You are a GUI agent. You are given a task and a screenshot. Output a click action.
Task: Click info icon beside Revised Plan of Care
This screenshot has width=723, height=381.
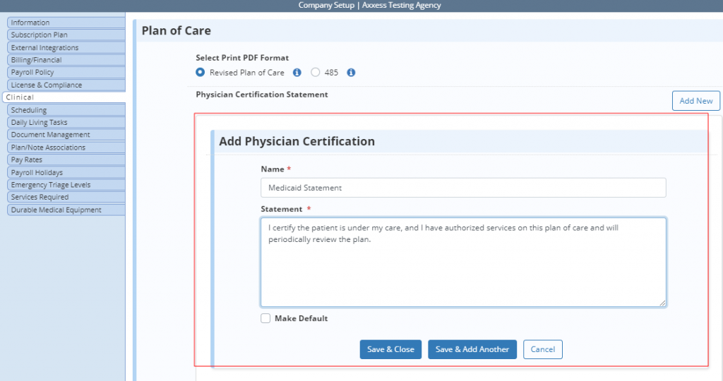pos(297,73)
